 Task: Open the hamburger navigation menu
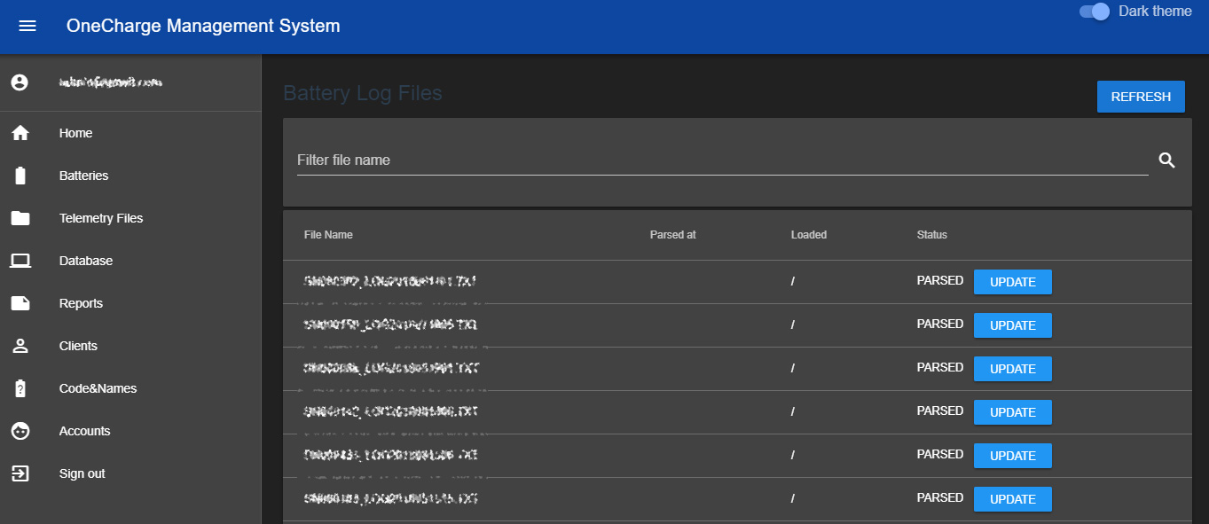27,26
